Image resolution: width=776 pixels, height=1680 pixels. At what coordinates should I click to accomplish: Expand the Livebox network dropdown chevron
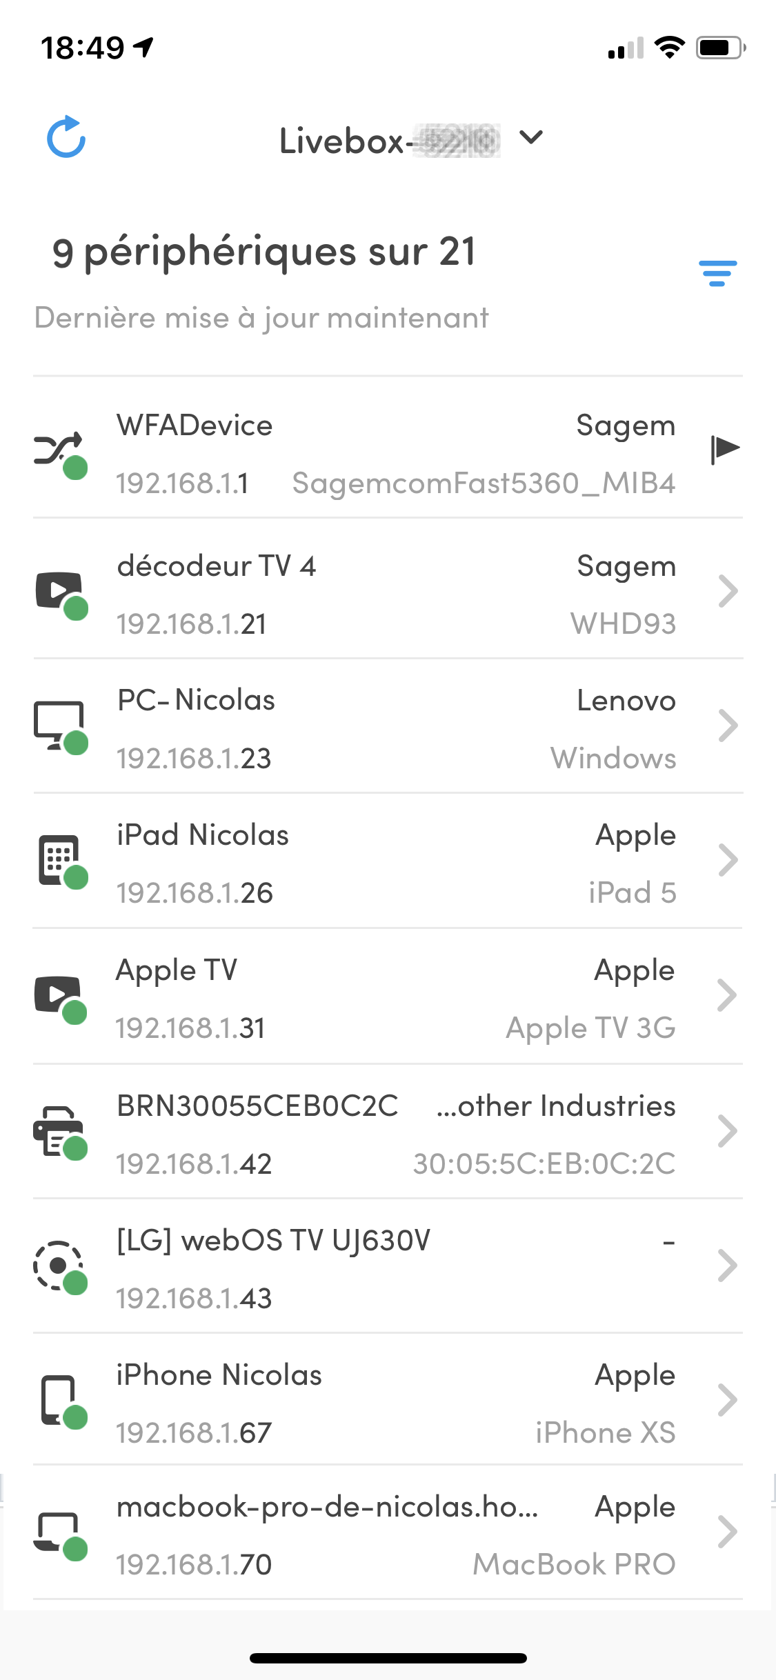click(531, 138)
